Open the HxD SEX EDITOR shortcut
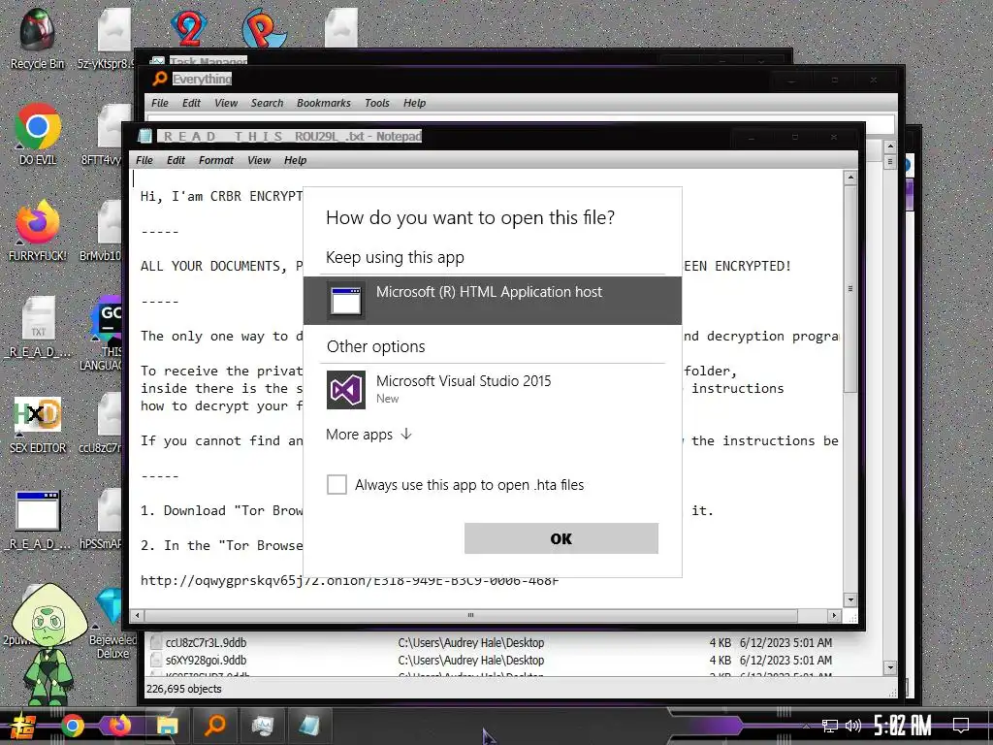This screenshot has width=993, height=745. 37,425
